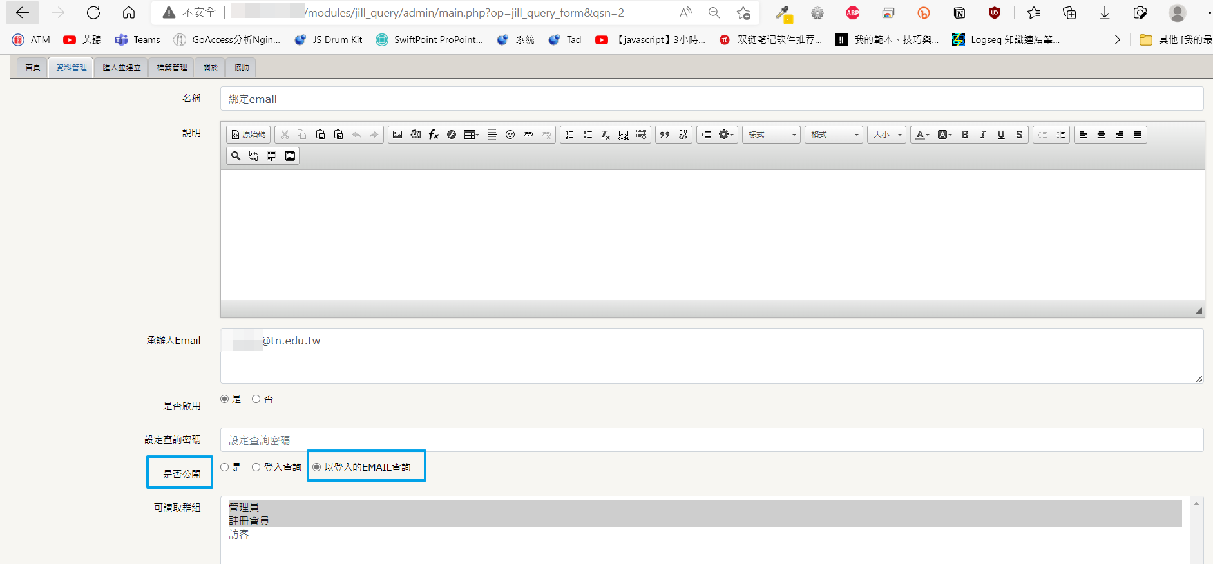Screen dimensions: 1213x564
Task: Toggle bold formatting in editor
Action: tap(965, 135)
